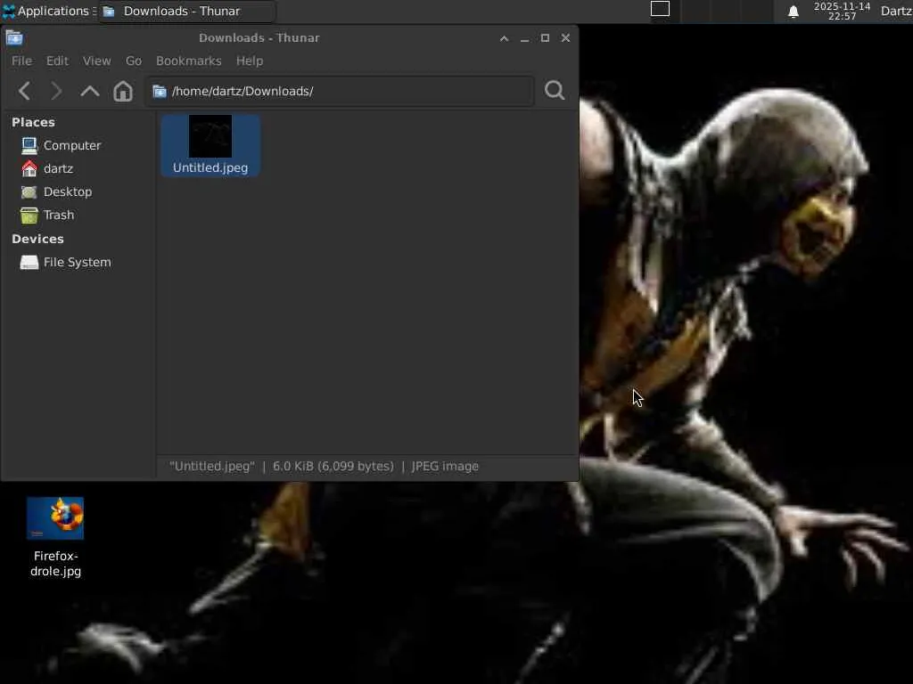Image resolution: width=913 pixels, height=684 pixels.
Task: Click Firefox-drole.jpg label on desktop
Action: tap(55, 564)
